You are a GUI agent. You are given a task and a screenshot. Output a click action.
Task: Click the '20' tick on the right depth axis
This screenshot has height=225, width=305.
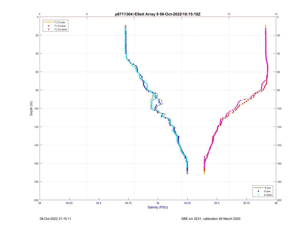point(279,35)
